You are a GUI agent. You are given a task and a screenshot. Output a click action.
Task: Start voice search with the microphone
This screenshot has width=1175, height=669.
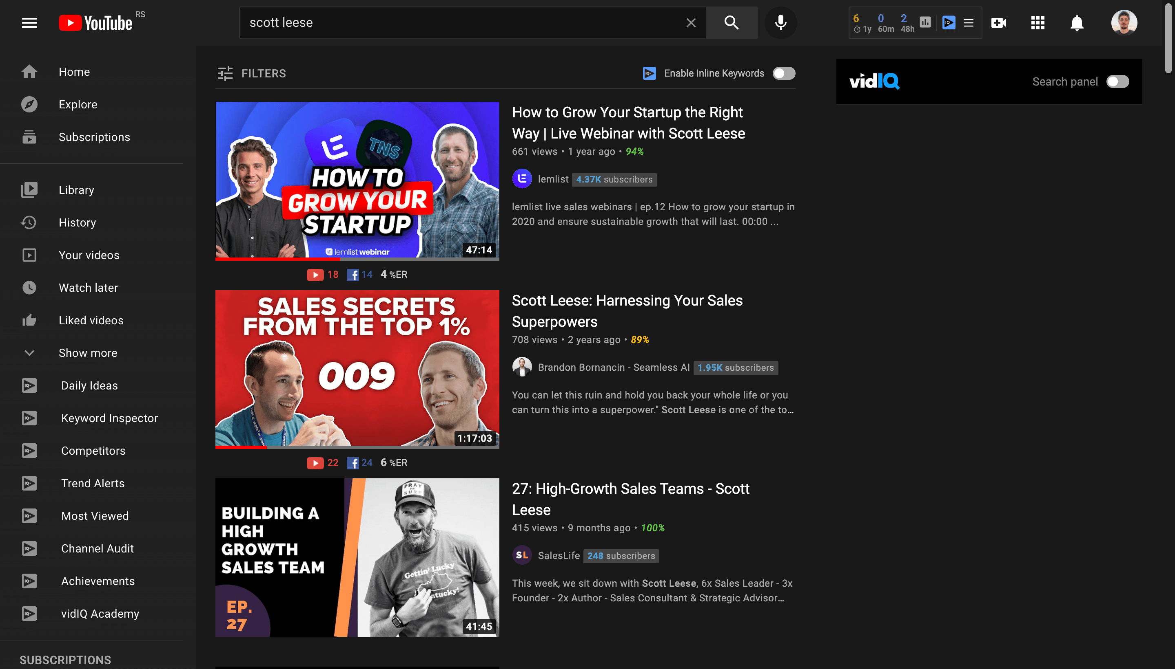780,22
